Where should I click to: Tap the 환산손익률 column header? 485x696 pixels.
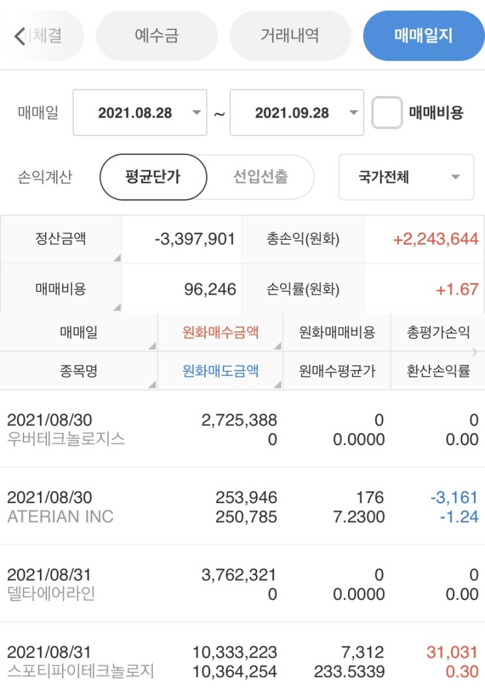(x=438, y=371)
